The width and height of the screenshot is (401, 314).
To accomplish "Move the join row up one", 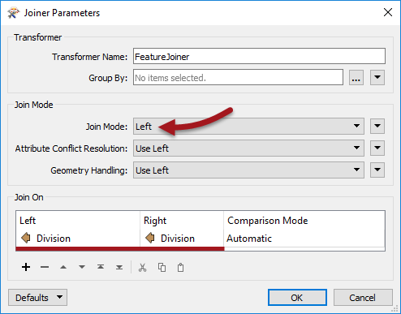I will coord(63,267).
